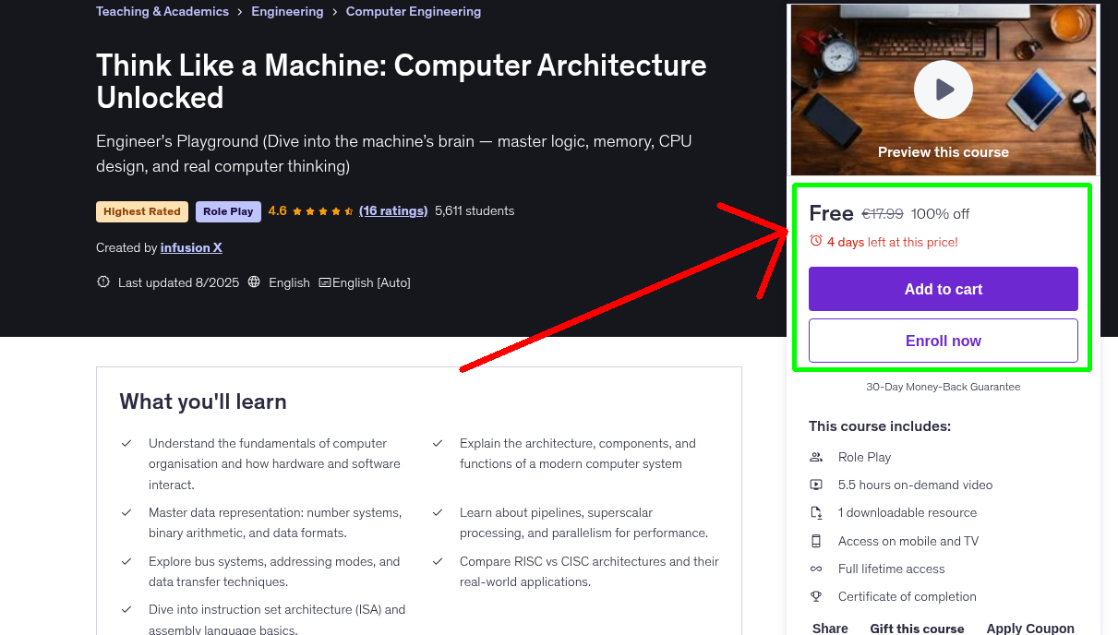Image resolution: width=1118 pixels, height=635 pixels.
Task: Click the downloadable resource icon
Action: coord(816,512)
